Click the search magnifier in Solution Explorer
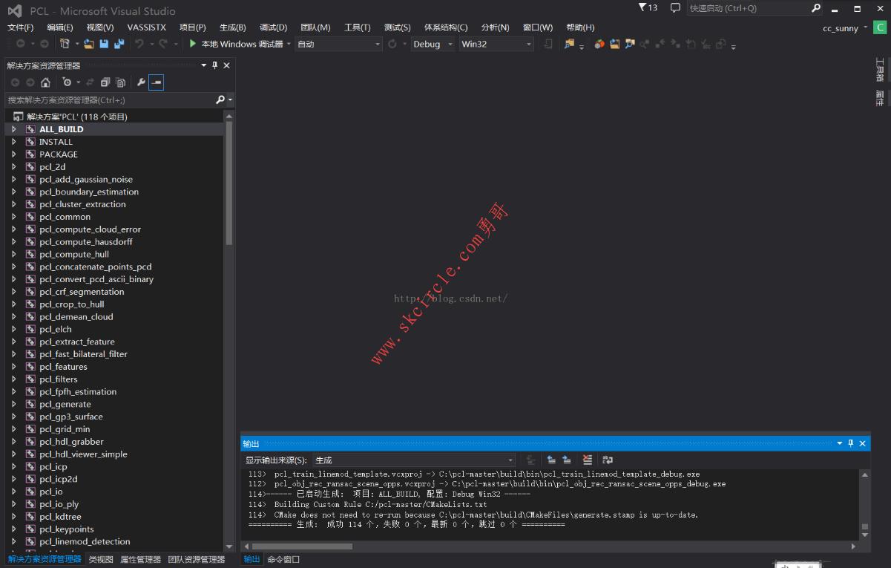This screenshot has height=568, width=891. [x=220, y=99]
